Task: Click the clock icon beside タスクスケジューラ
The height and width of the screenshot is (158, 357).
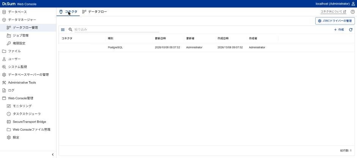Action: coord(9,114)
